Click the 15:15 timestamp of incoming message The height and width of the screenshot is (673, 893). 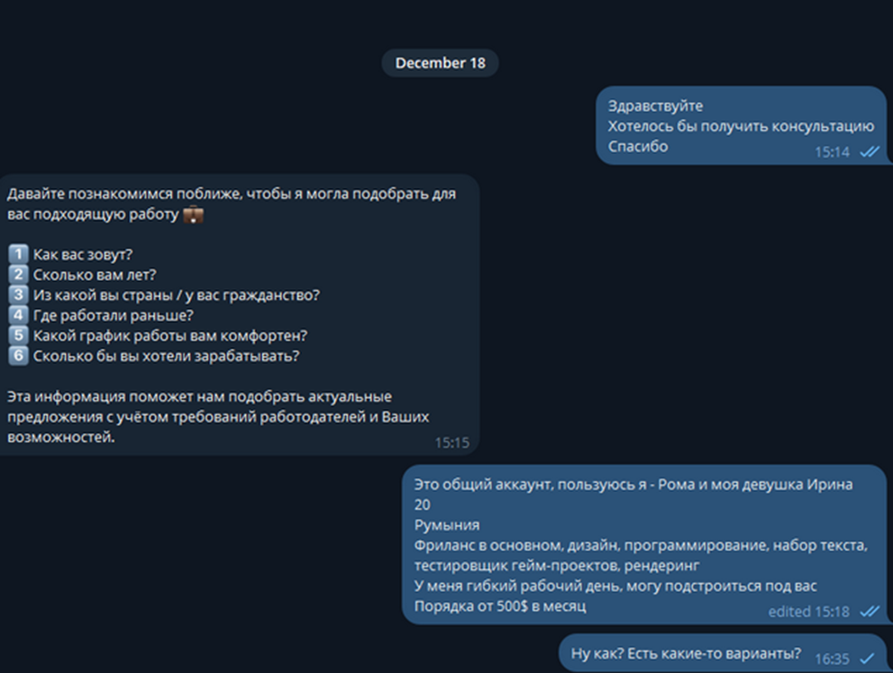pyautogui.click(x=451, y=442)
